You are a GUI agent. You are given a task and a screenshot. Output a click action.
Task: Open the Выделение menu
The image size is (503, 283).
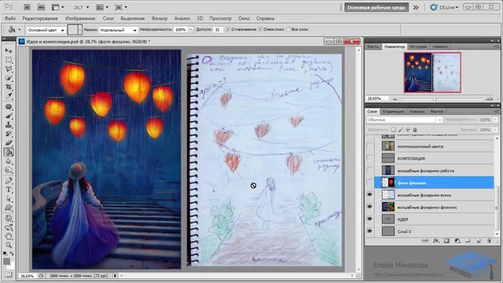point(133,18)
